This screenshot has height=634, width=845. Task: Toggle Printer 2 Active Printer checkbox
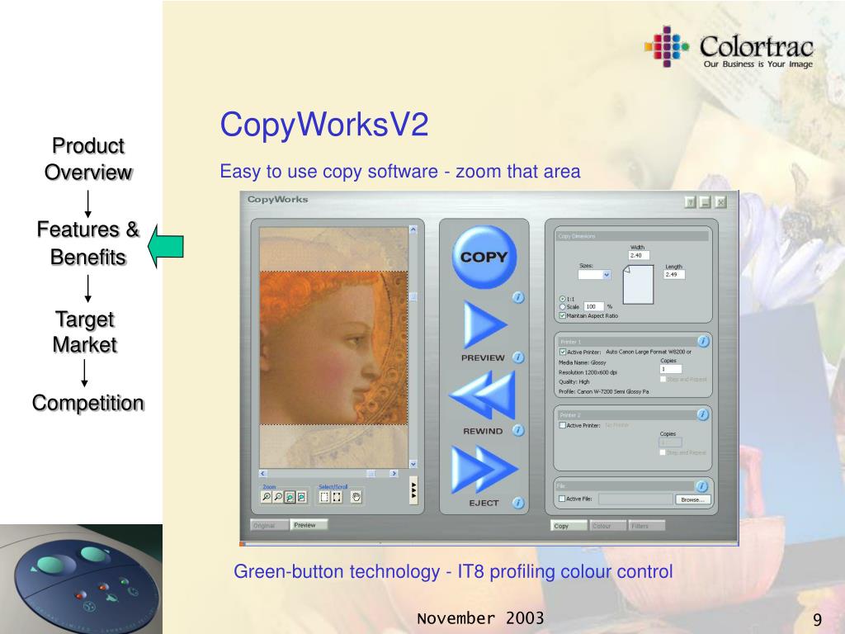[563, 425]
